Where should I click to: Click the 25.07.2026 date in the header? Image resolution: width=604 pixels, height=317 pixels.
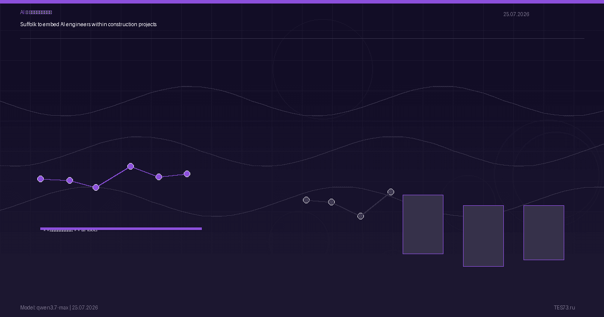pos(516,14)
